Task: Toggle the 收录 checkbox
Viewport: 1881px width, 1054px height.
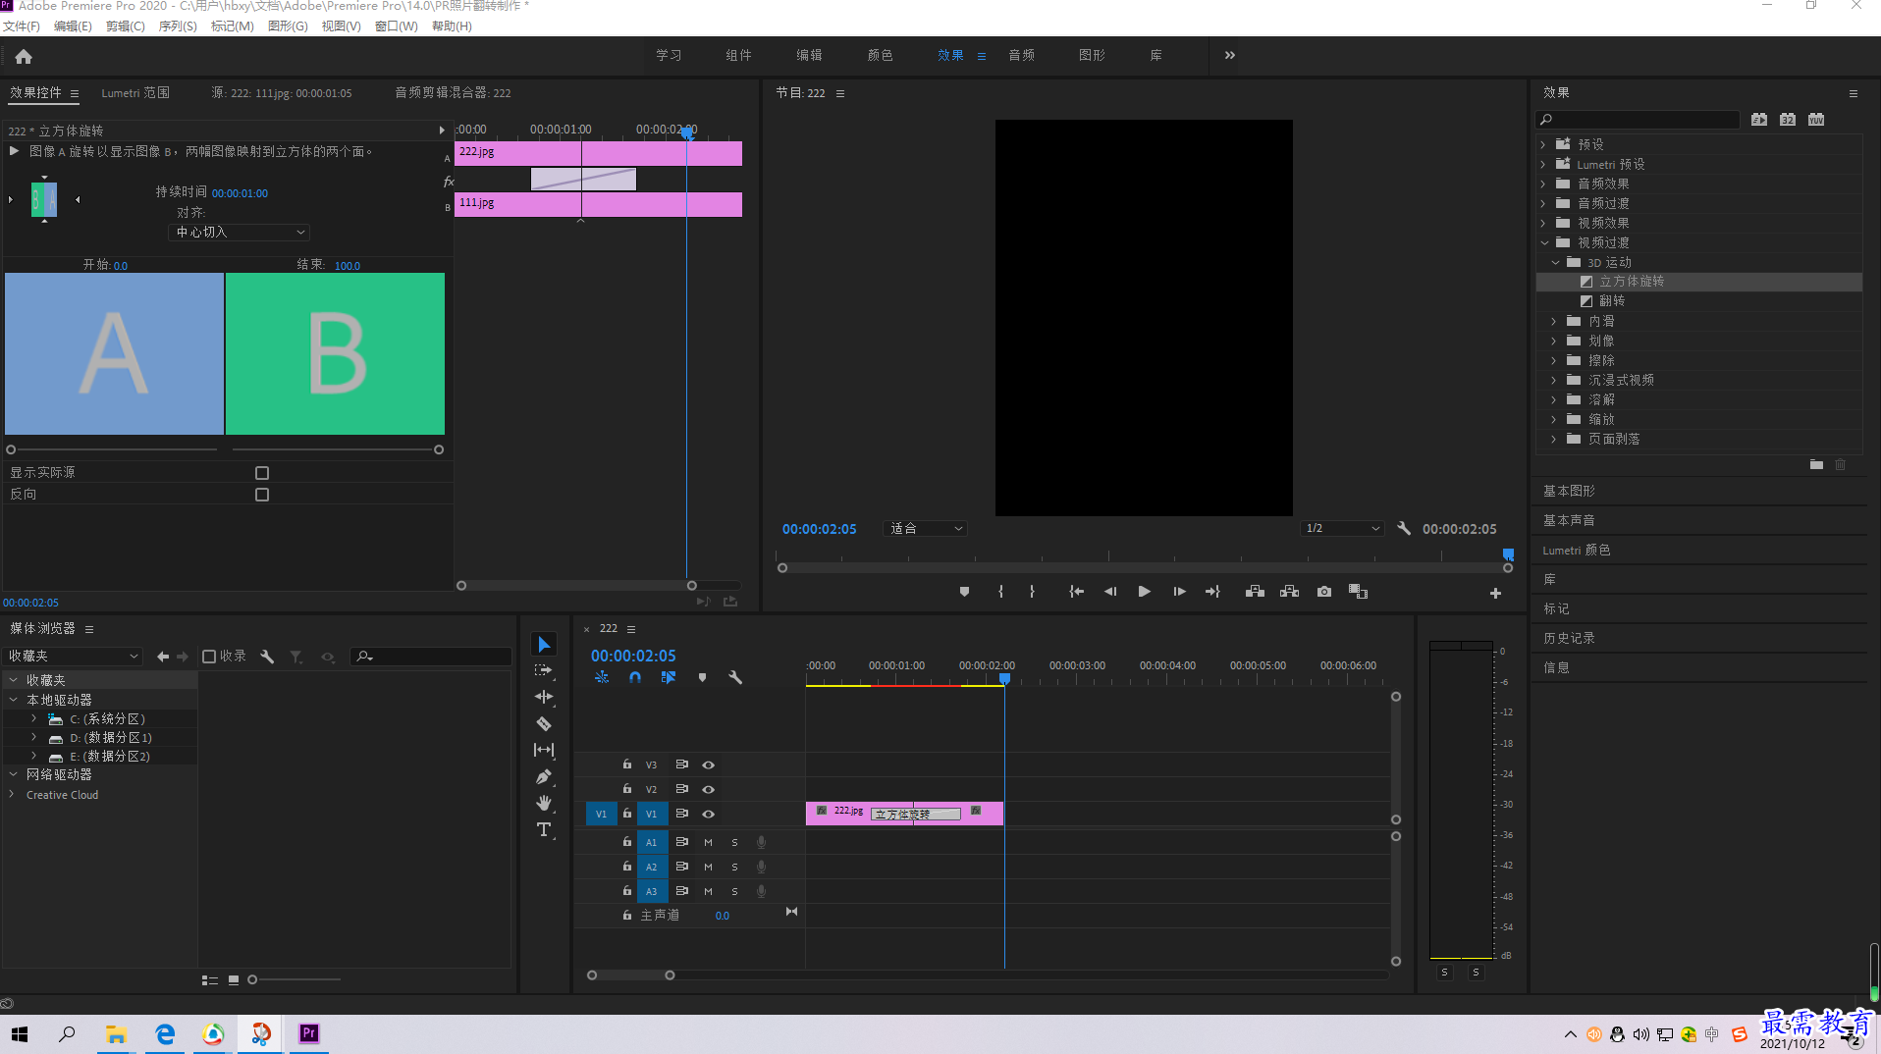Action: pyautogui.click(x=209, y=657)
